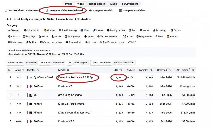Sort table by ELO column
The width and height of the screenshot is (212, 127).
click(121, 70)
